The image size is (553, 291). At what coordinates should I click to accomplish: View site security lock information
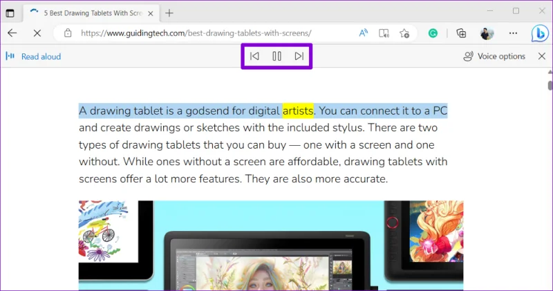click(68, 33)
